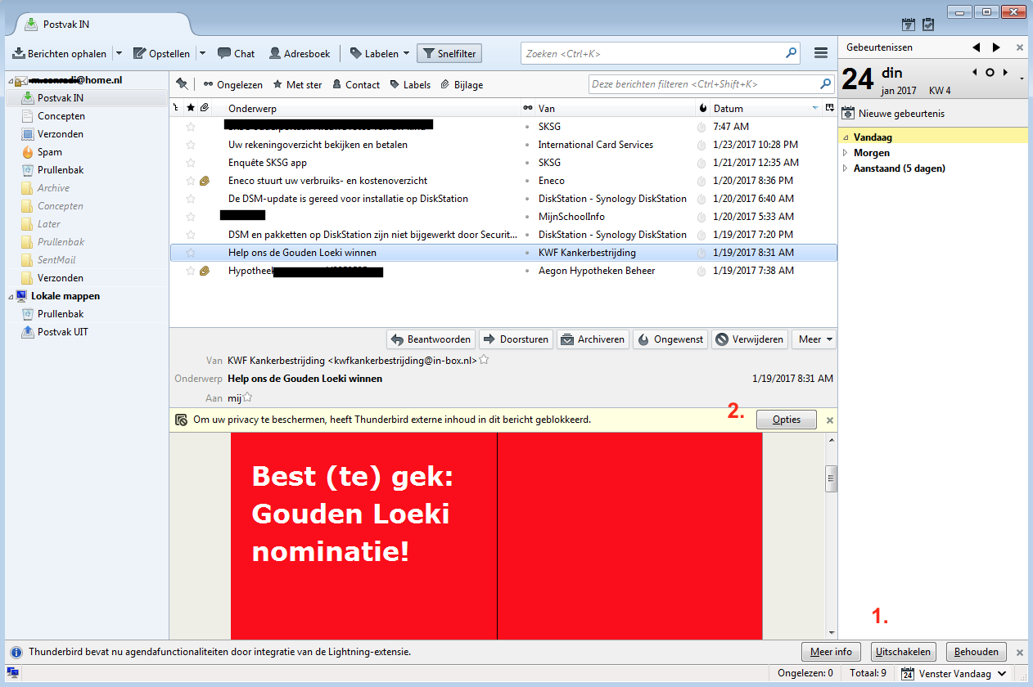
Task: Toggle the Ongelezen quick filter
Action: point(232,84)
